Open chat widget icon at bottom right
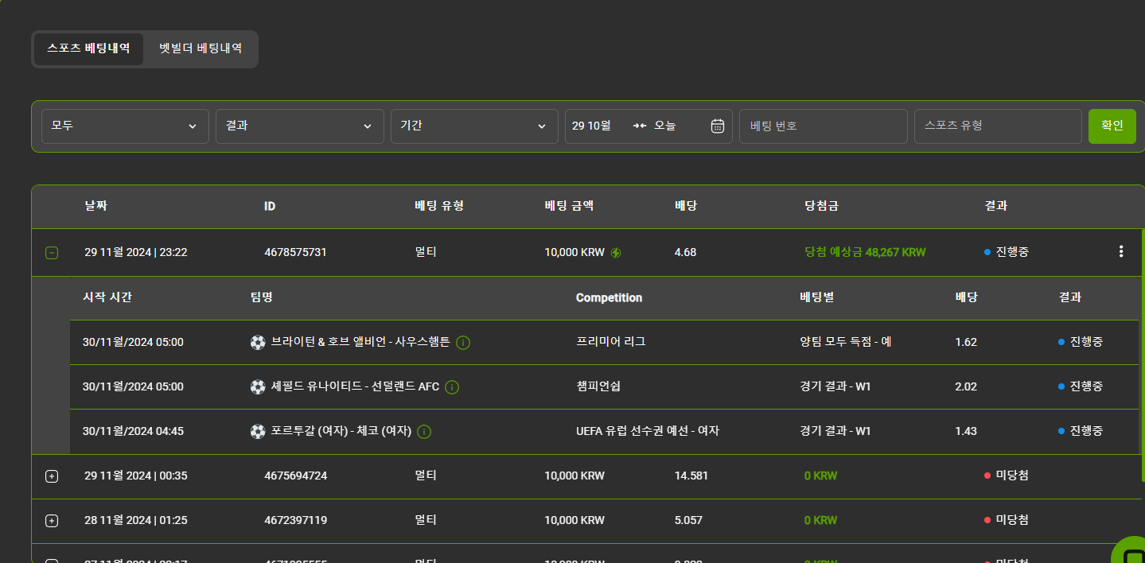Viewport: 1145px width, 563px height. (1130, 552)
